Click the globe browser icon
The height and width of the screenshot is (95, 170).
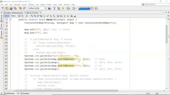(x=49, y=8)
